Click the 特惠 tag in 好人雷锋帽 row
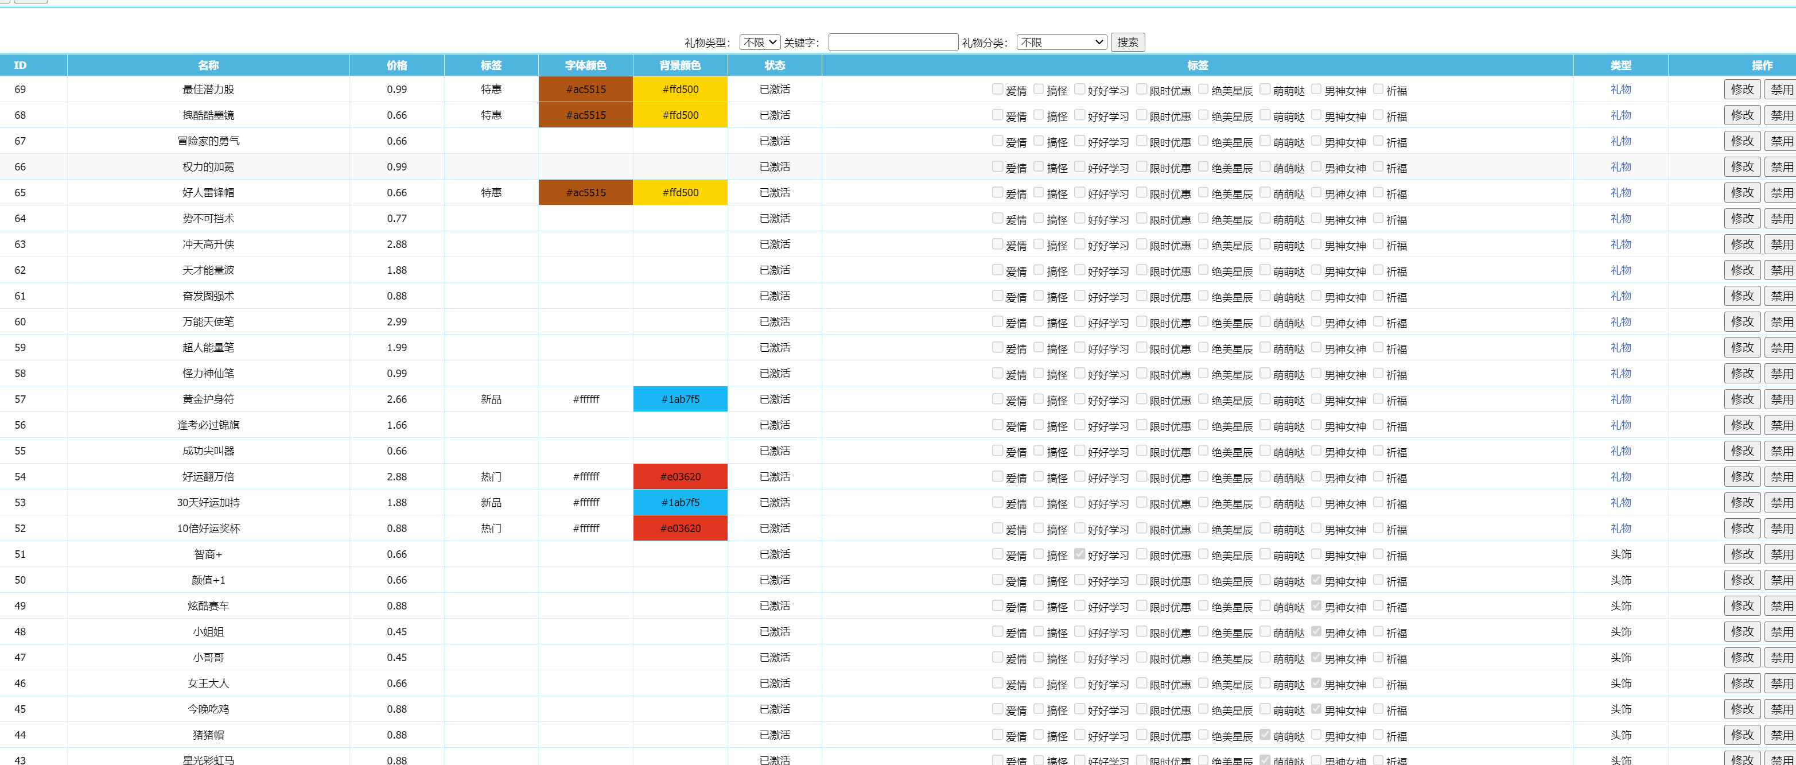Screen dimensions: 1796x765 pos(491,192)
